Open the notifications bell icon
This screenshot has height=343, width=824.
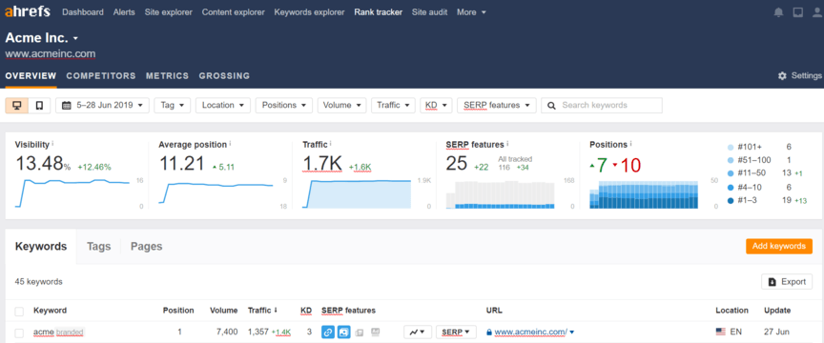coord(778,12)
